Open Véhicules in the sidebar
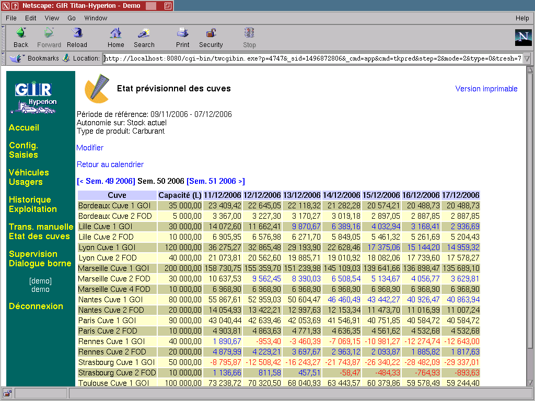The width and height of the screenshot is (535, 401). pyautogui.click(x=29, y=172)
